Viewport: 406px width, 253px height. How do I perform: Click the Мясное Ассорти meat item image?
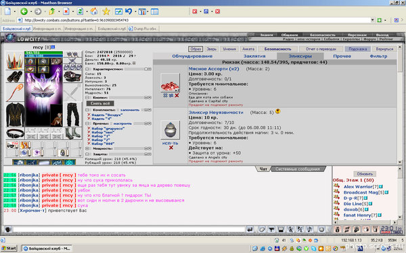170,83
